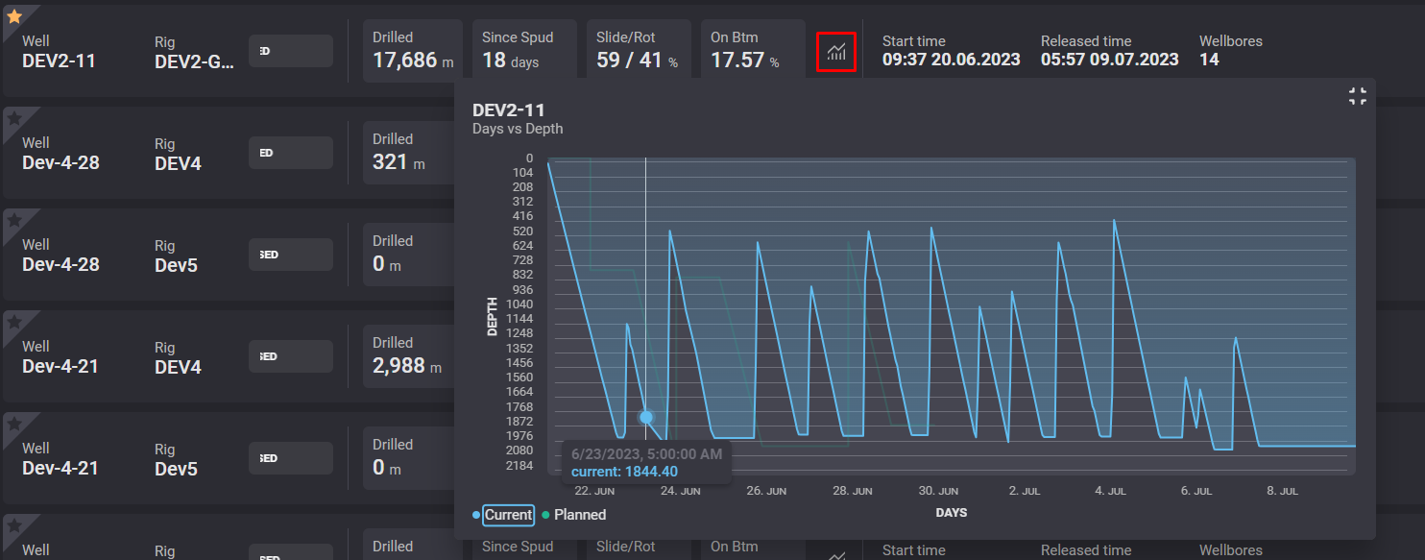The height and width of the screenshot is (560, 1425).
Task: Click the Released time value for DEV2-11
Action: tap(1109, 60)
